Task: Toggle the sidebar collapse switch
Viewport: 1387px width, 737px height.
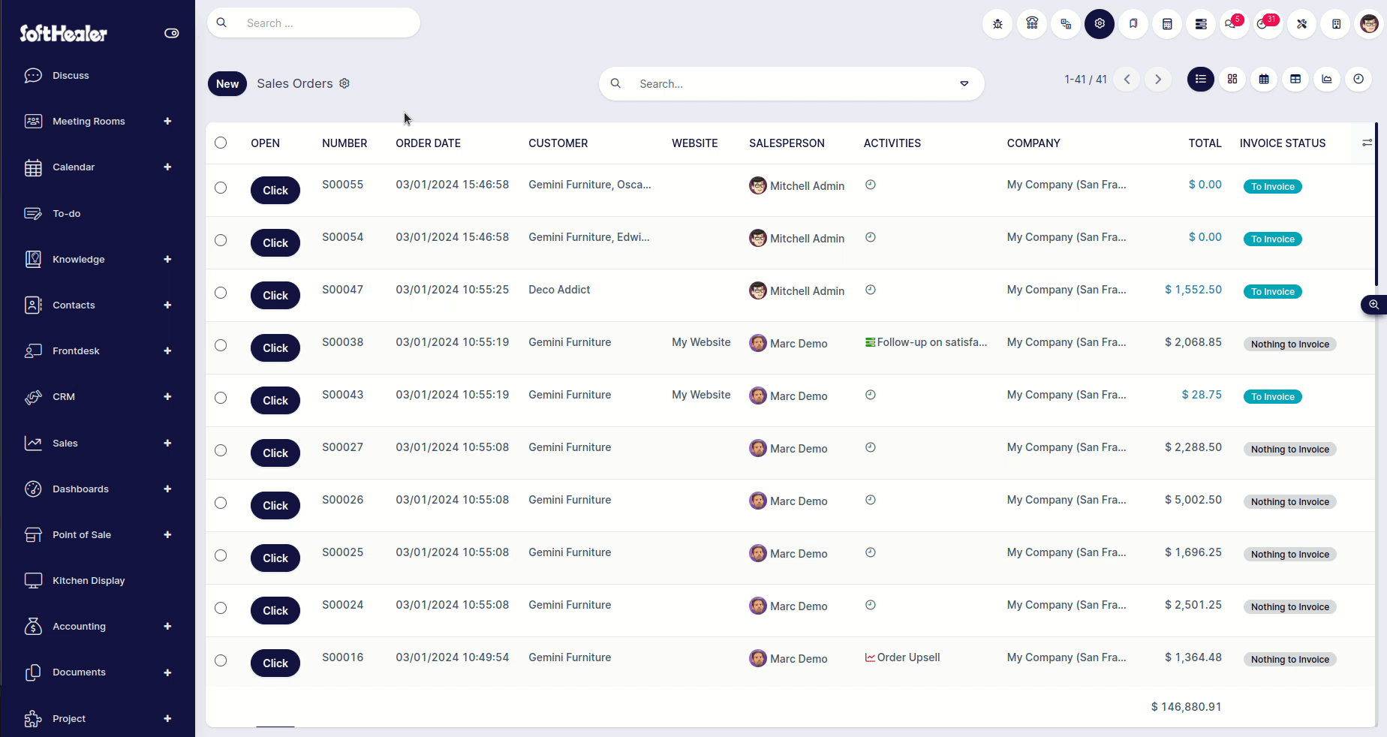Action: tap(172, 33)
